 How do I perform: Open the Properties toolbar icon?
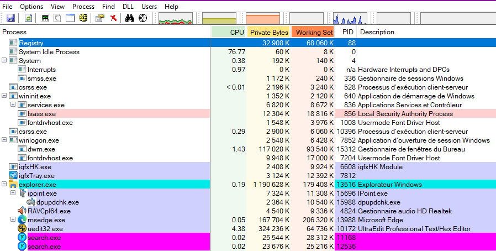100,18
